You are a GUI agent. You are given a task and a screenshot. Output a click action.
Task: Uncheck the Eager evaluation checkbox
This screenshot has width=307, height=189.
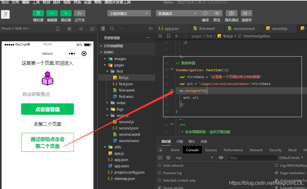(x=276, y=173)
